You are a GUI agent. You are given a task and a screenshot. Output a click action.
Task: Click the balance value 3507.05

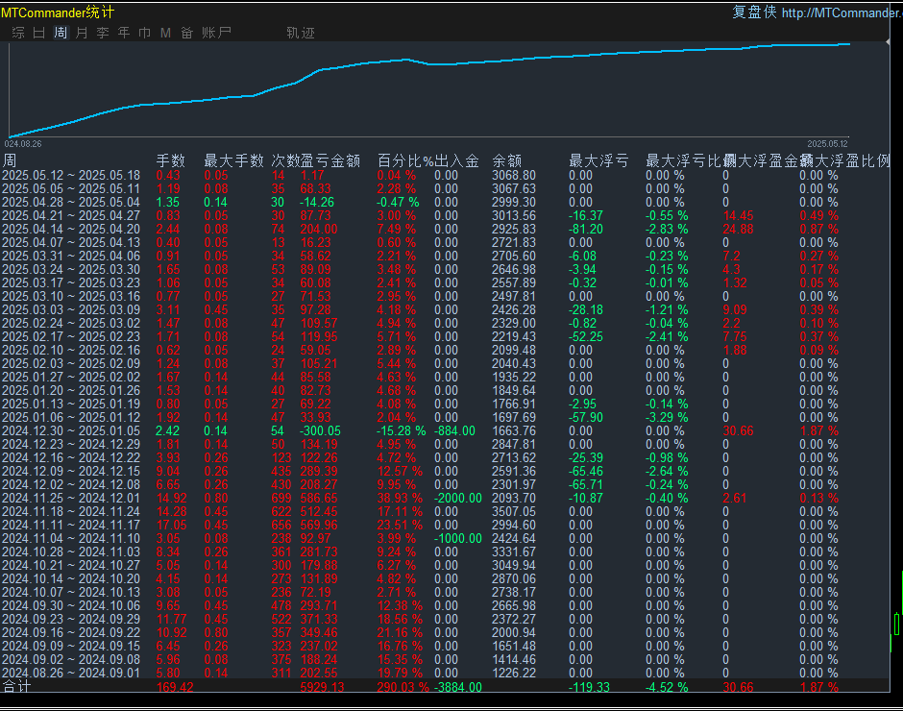514,512
